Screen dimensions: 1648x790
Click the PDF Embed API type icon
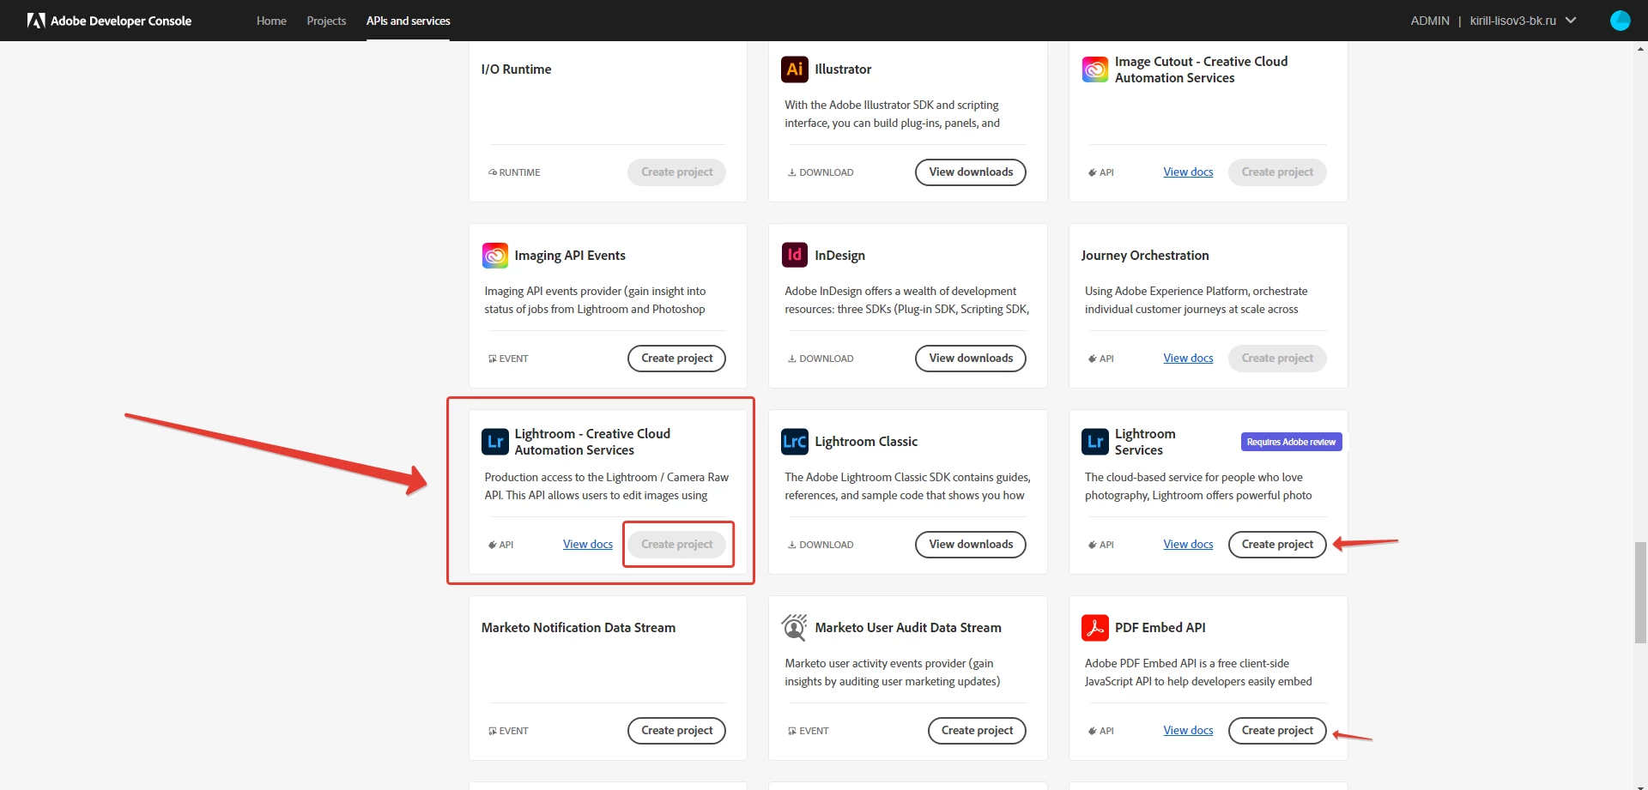tap(1093, 731)
